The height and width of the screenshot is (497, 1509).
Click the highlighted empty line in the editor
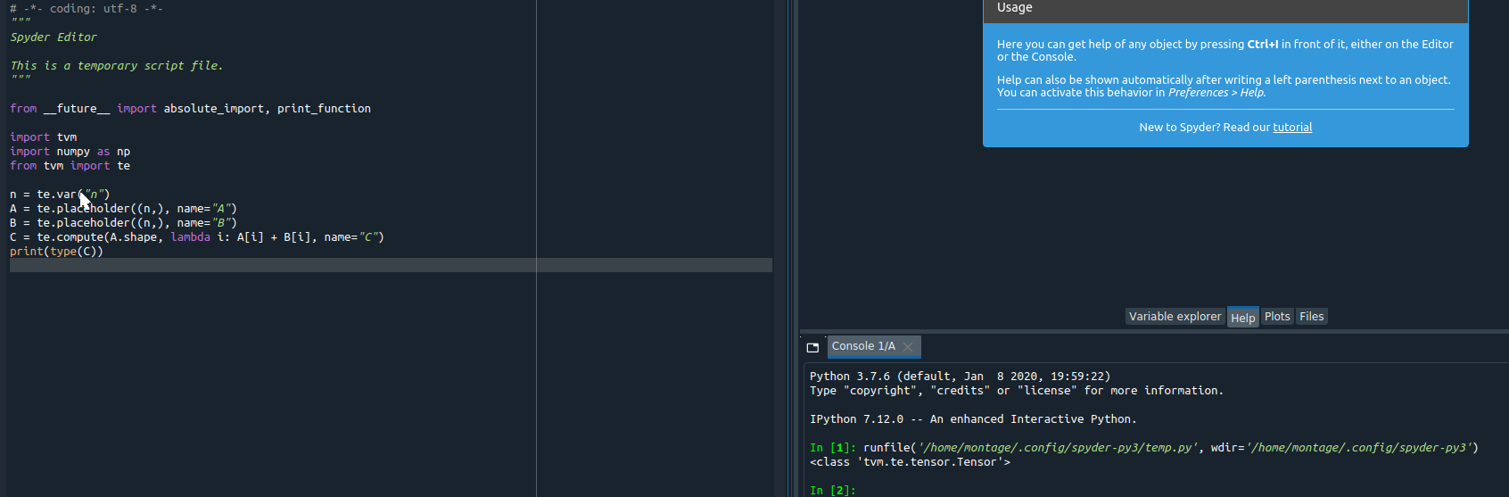(x=391, y=265)
